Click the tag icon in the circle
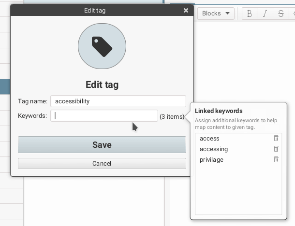Screen dimensions: 295x226 (x=102, y=46)
